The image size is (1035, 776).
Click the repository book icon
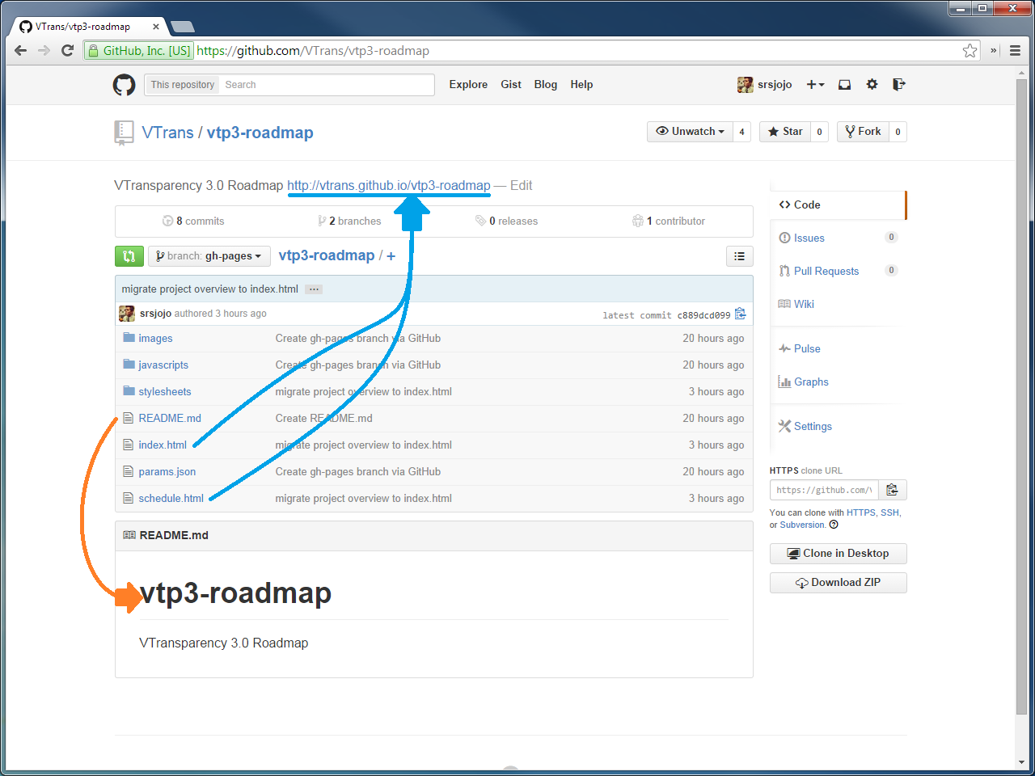click(124, 133)
